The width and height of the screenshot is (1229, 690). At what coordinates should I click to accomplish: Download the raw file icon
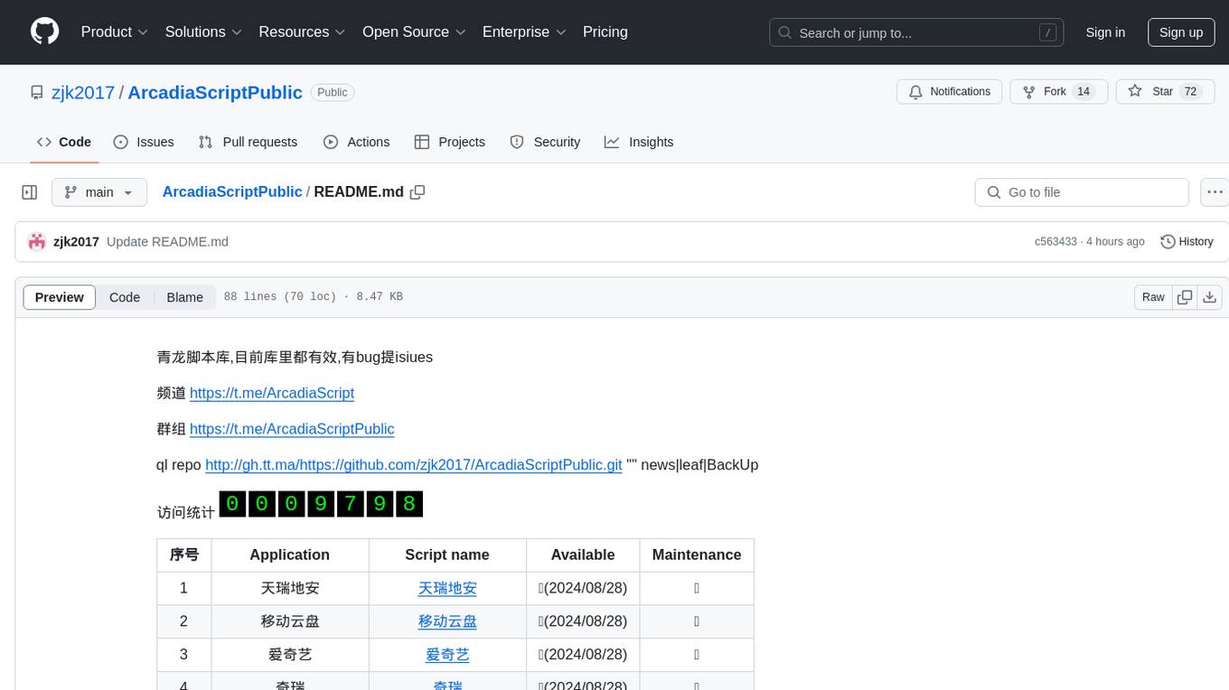point(1210,297)
